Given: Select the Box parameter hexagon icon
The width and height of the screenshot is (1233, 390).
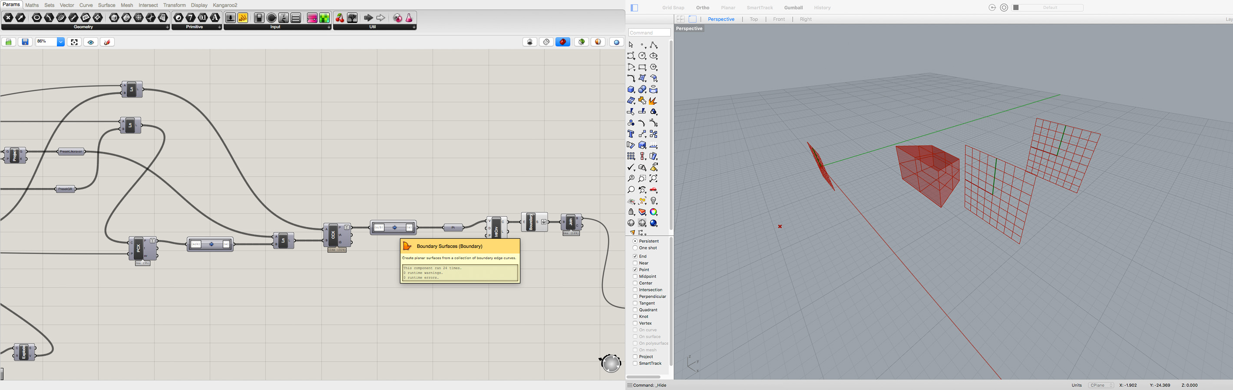Looking at the screenshot, I should [x=114, y=18].
